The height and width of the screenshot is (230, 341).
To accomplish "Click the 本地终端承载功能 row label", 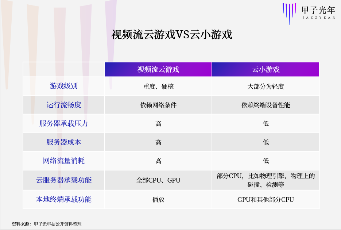I will coord(63,199).
